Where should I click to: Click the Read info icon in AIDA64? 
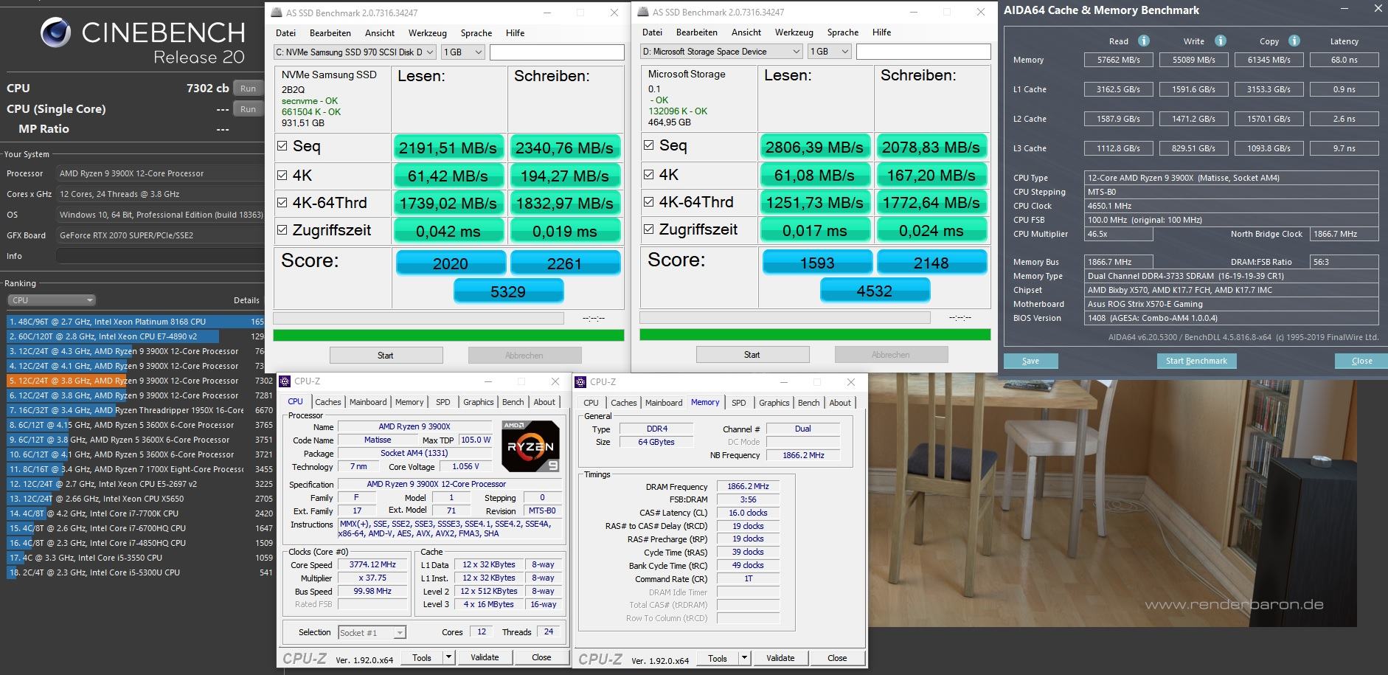pos(1144,41)
